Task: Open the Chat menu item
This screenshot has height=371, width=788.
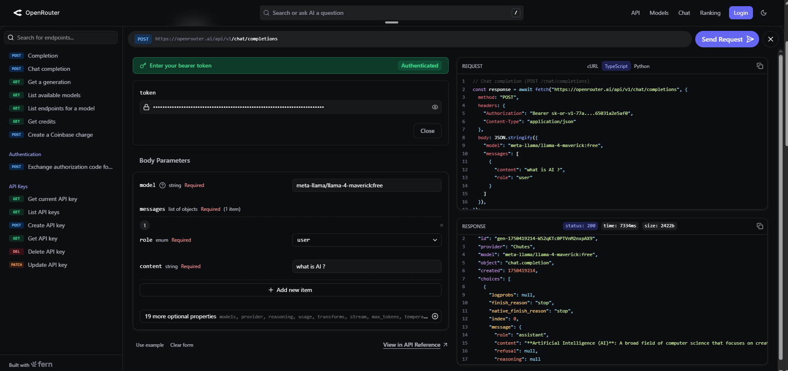Action: click(x=684, y=13)
